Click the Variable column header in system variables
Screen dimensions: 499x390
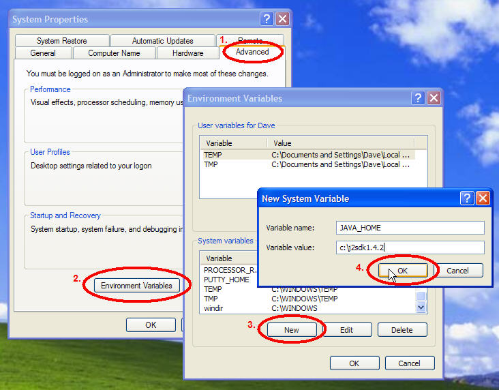[229, 258]
